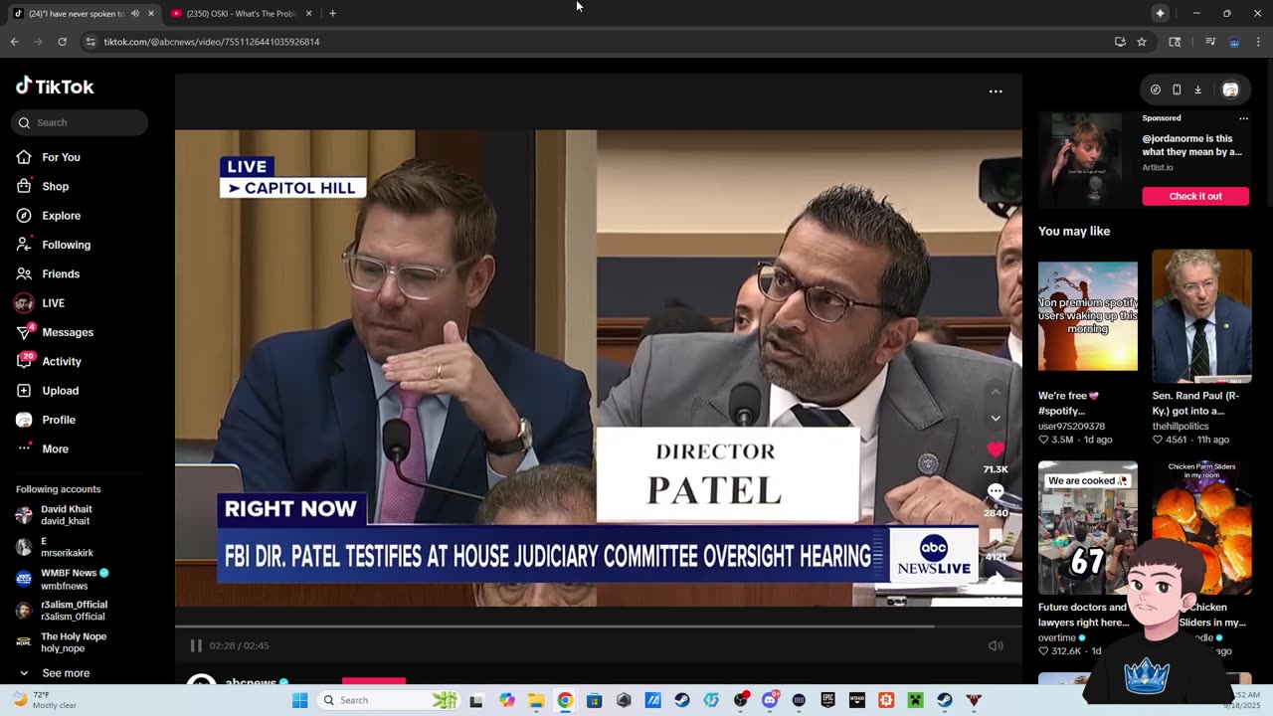Click the Gemini sparkle button in Chrome
Image resolution: width=1273 pixels, height=716 pixels.
1160,13
